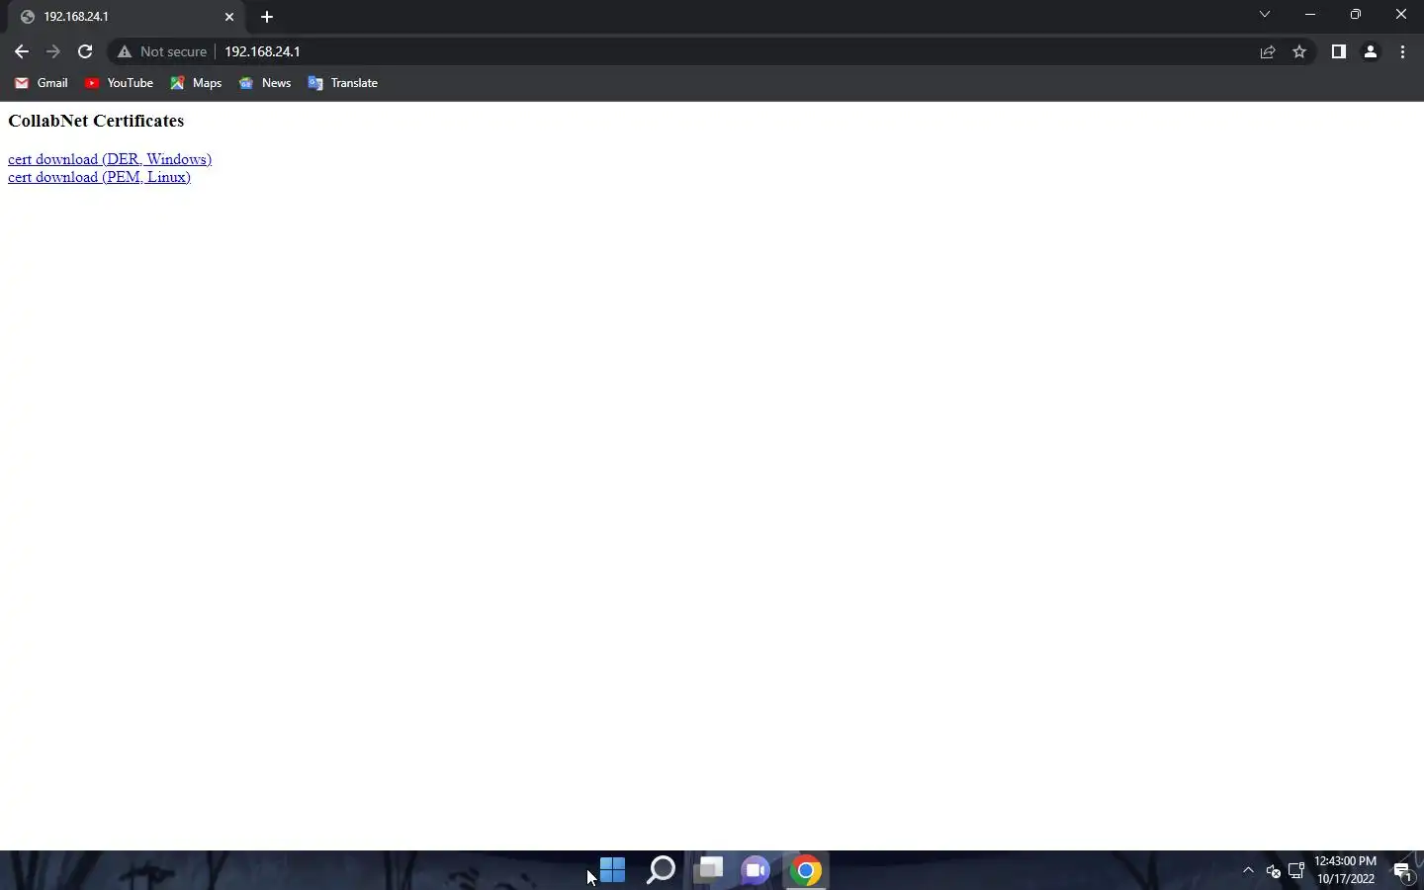The height and width of the screenshot is (890, 1424).
Task: Reload the current page
Action: (x=85, y=51)
